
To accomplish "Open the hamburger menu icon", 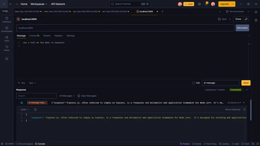I will (x=4, y=4).
